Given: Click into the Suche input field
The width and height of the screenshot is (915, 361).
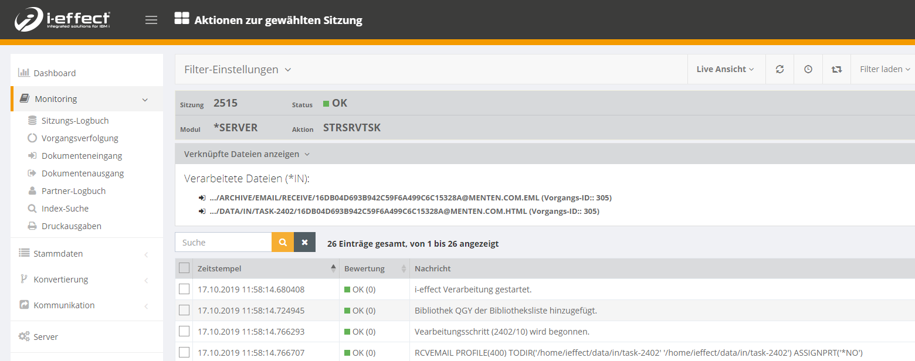Looking at the screenshot, I should pos(223,243).
